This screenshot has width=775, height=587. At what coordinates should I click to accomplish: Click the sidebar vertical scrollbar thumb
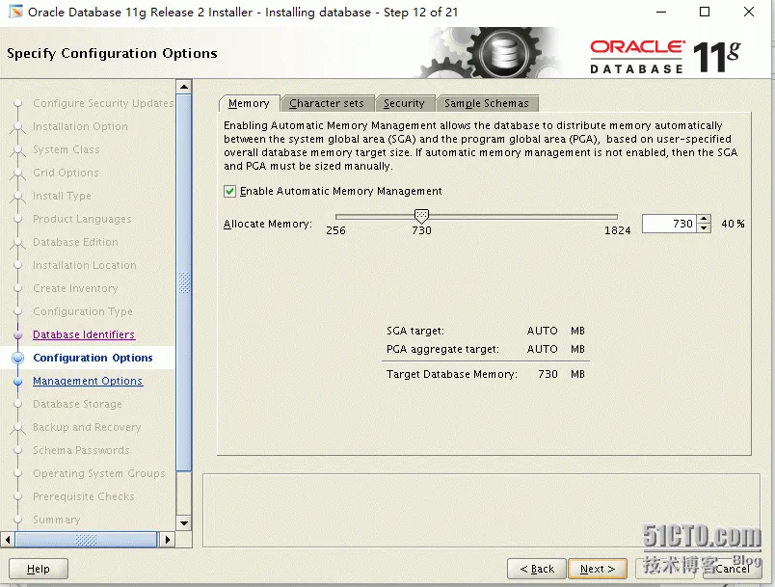(x=184, y=283)
